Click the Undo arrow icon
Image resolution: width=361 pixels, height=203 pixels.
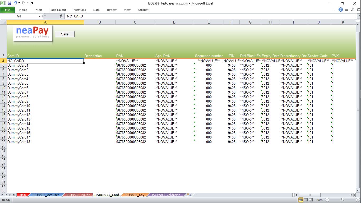pos(15,3)
